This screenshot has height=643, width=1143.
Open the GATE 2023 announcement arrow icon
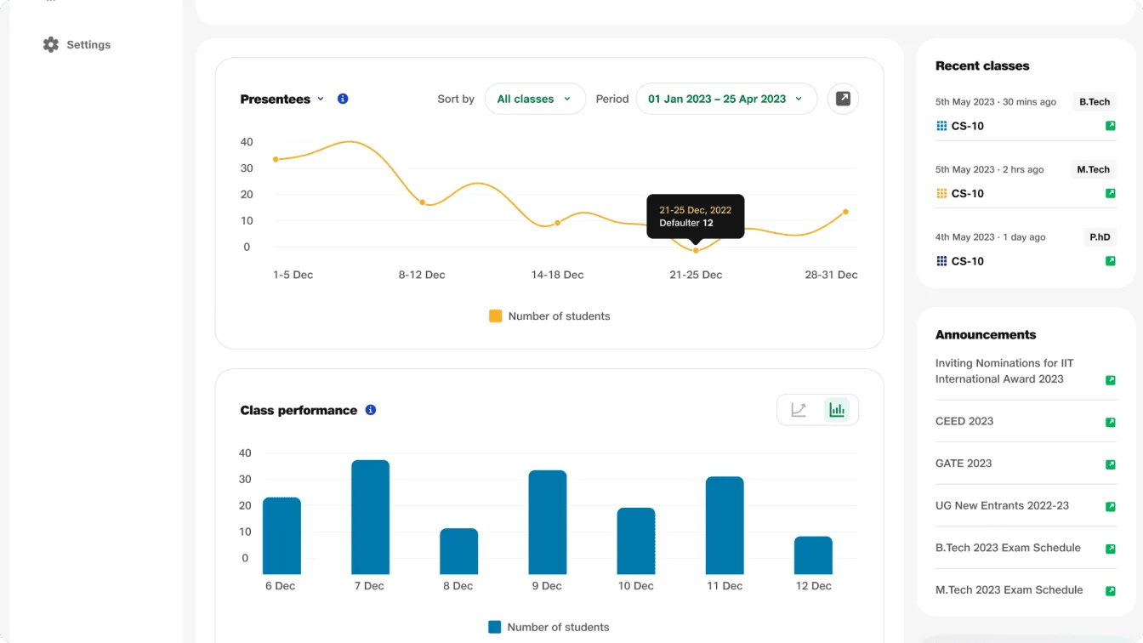(1110, 464)
